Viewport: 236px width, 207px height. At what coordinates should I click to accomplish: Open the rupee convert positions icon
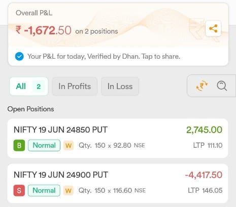[201, 86]
